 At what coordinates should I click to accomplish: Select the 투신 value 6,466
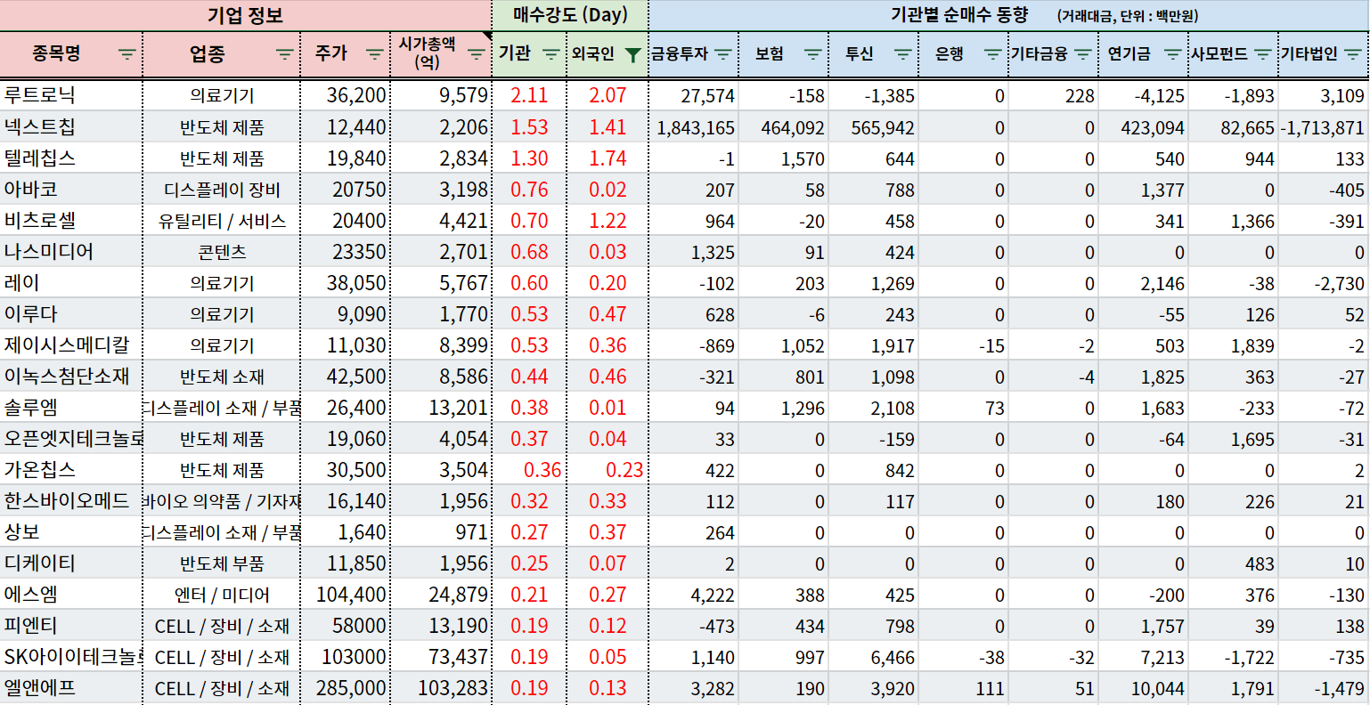click(x=874, y=656)
